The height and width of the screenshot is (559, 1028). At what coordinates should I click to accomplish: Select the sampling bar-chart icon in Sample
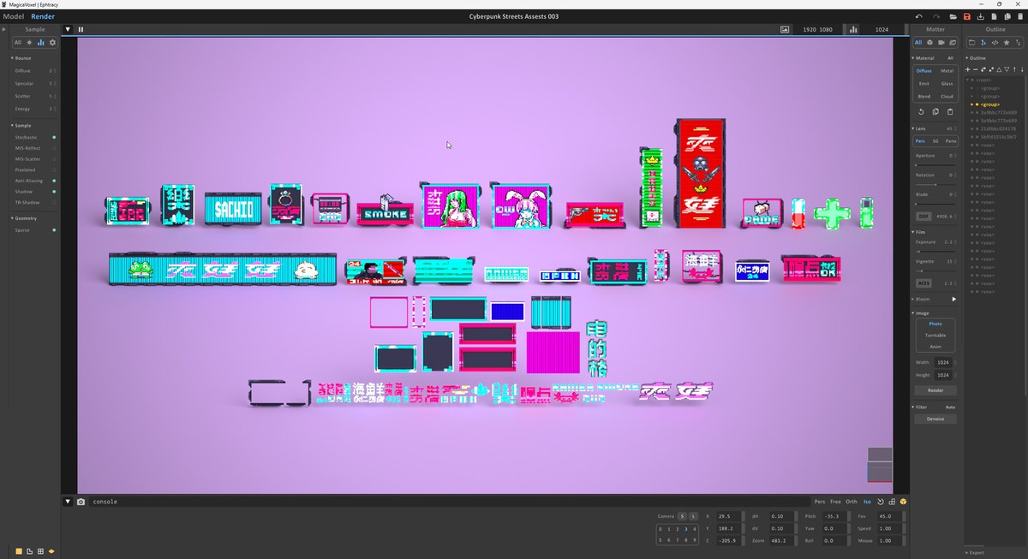[40, 42]
